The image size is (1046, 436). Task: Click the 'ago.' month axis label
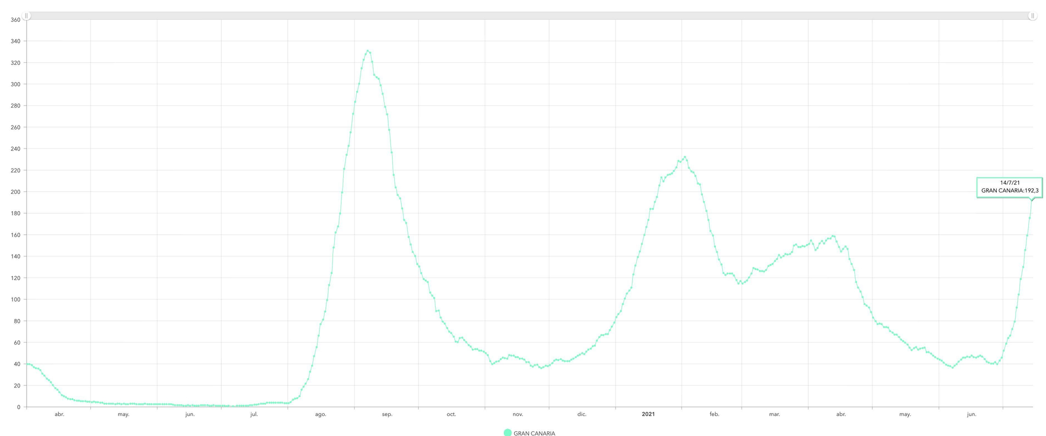[321, 414]
